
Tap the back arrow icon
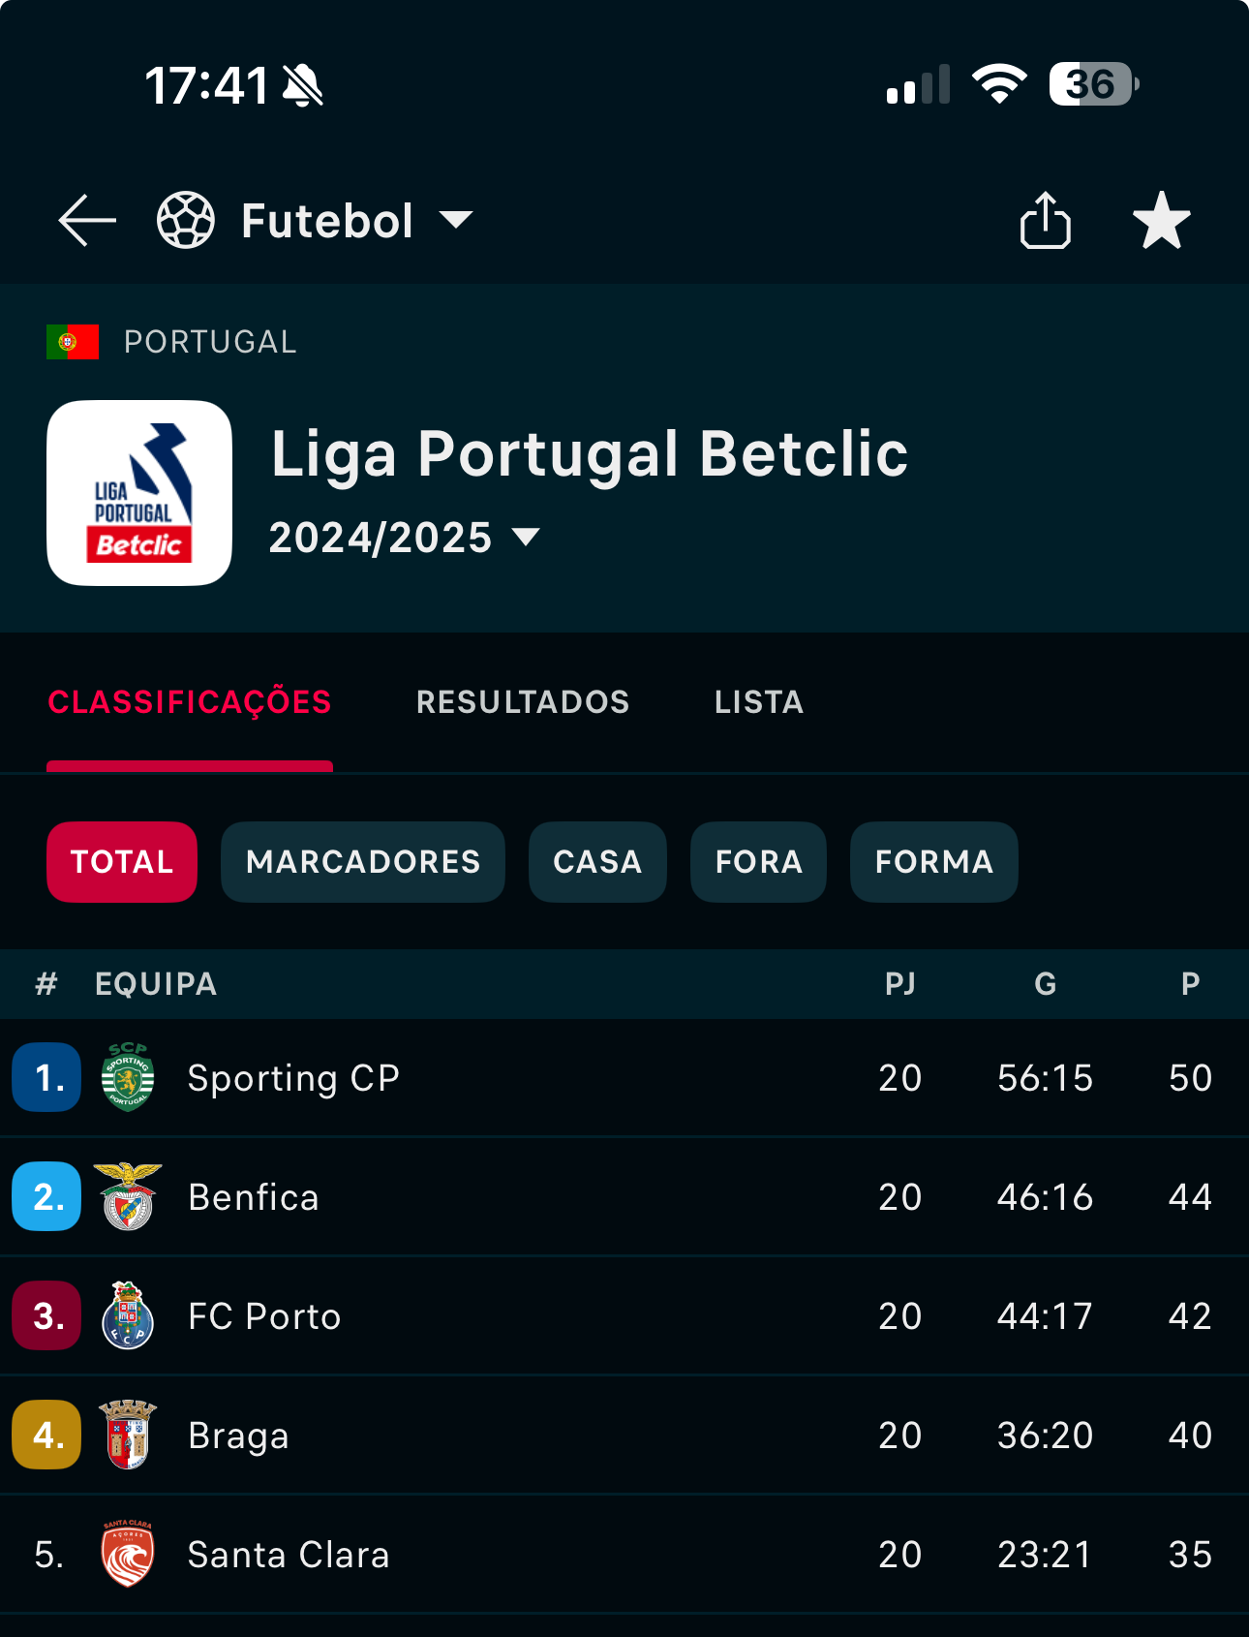pos(87,221)
